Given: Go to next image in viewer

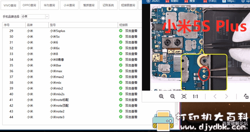Looking at the screenshot, I should [x=226, y=96].
